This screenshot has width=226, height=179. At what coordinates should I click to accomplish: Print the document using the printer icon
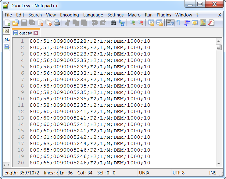57,23
